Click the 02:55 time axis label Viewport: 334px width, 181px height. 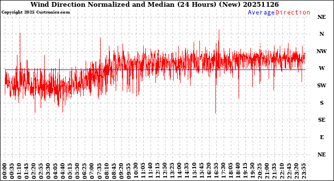pyautogui.click(x=41, y=171)
